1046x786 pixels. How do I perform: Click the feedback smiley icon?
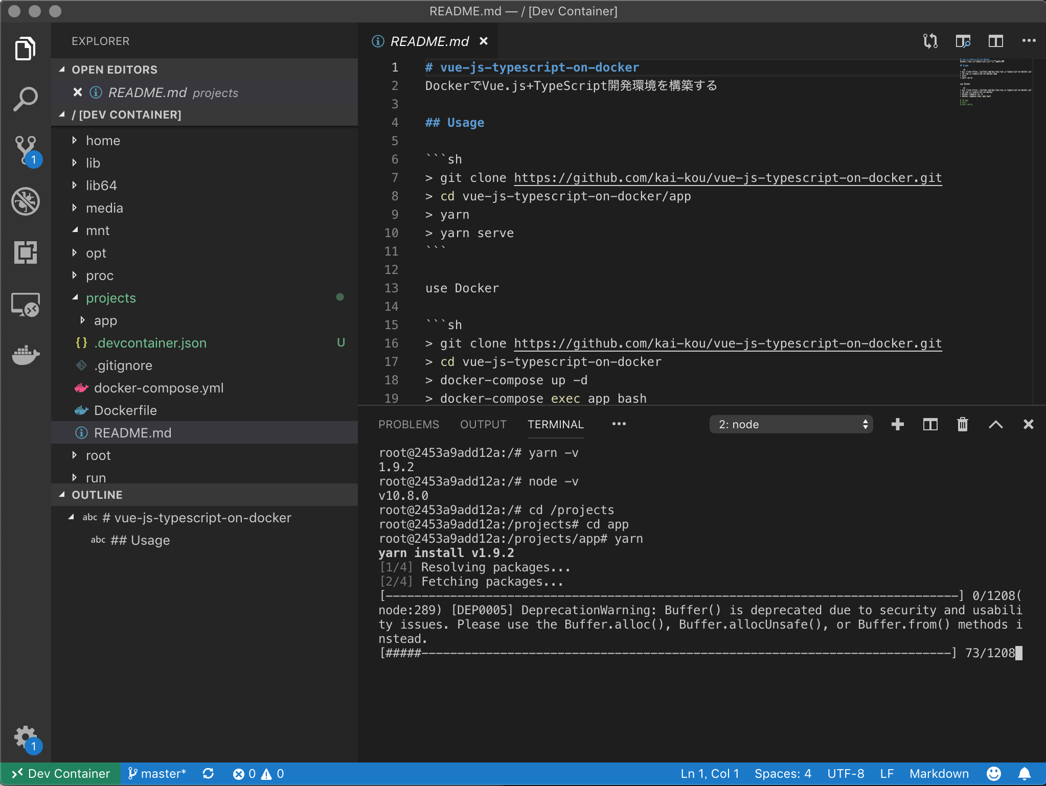pos(994,774)
